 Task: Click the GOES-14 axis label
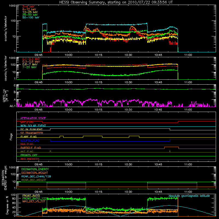[x=4, y=96]
